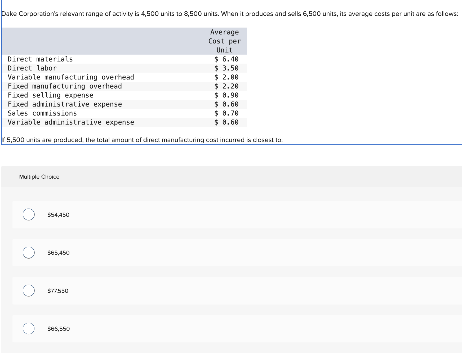This screenshot has height=353, width=462.
Task: Click the $ 2.20 cost value
Action: click(226, 86)
